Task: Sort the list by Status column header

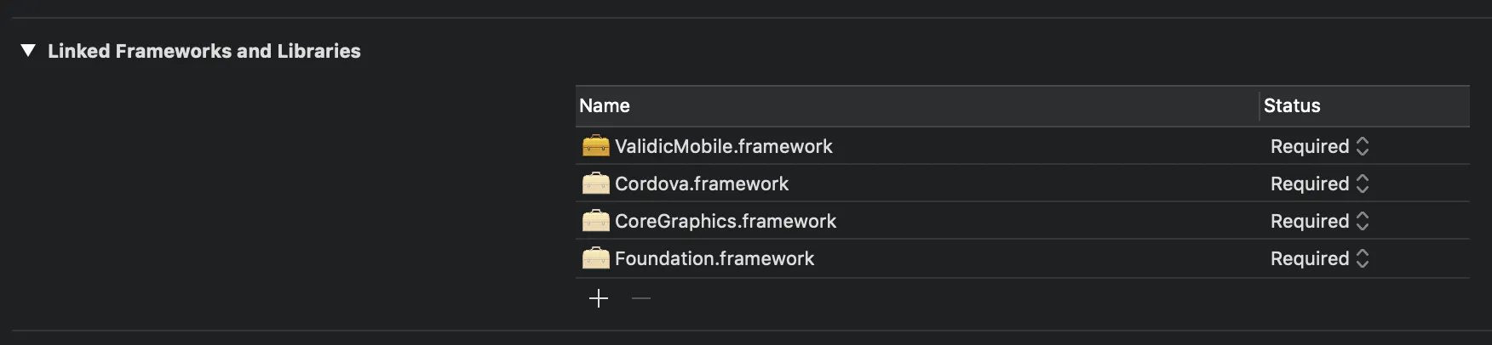Action: point(1292,106)
